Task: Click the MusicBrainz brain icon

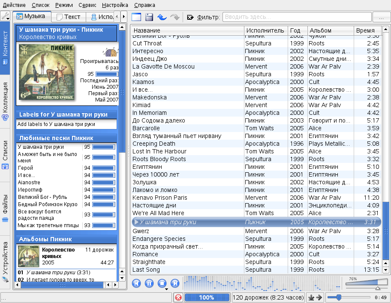Action: [x=111, y=52]
